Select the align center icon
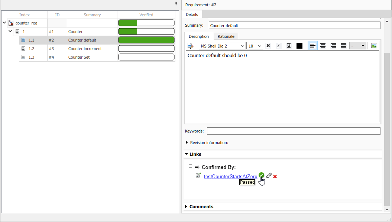 click(323, 45)
